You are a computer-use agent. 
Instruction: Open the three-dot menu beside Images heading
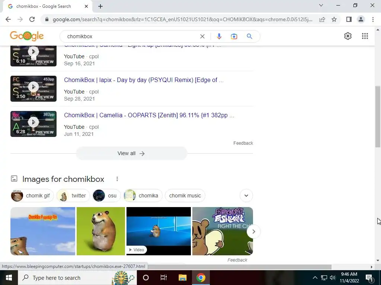[117, 179]
